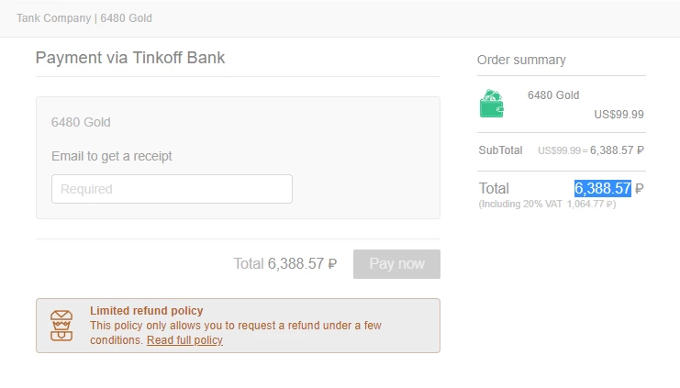Screen dimensions: 680x388
Task: Click the Total label in order summary
Action: pyautogui.click(x=494, y=188)
